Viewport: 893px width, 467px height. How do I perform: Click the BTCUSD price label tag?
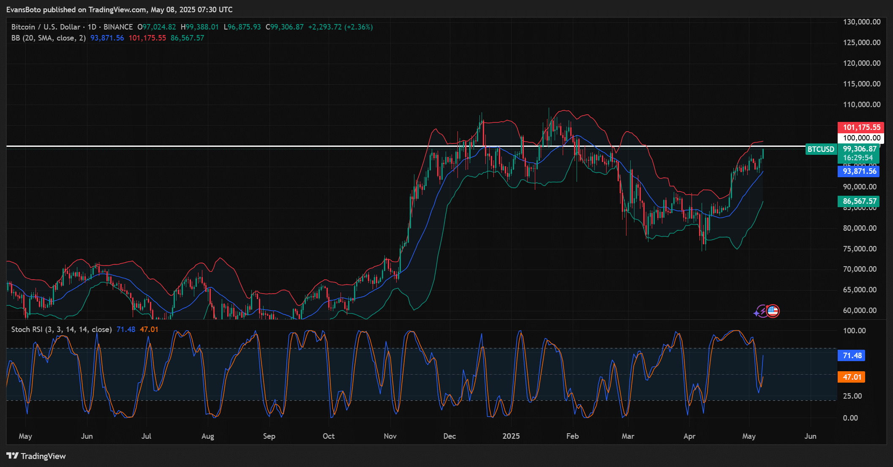pyautogui.click(x=821, y=149)
